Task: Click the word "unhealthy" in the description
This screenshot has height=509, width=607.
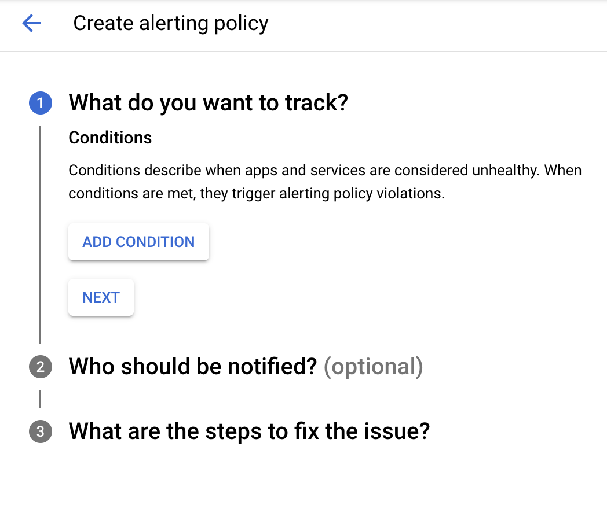Action: point(508,171)
